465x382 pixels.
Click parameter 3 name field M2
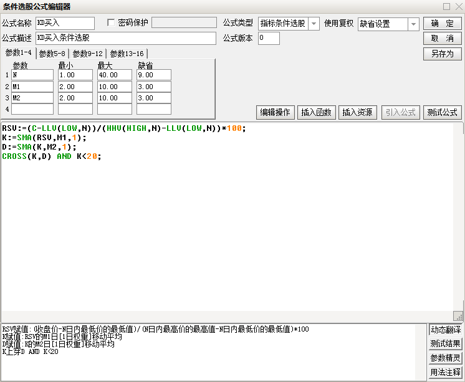click(x=32, y=98)
